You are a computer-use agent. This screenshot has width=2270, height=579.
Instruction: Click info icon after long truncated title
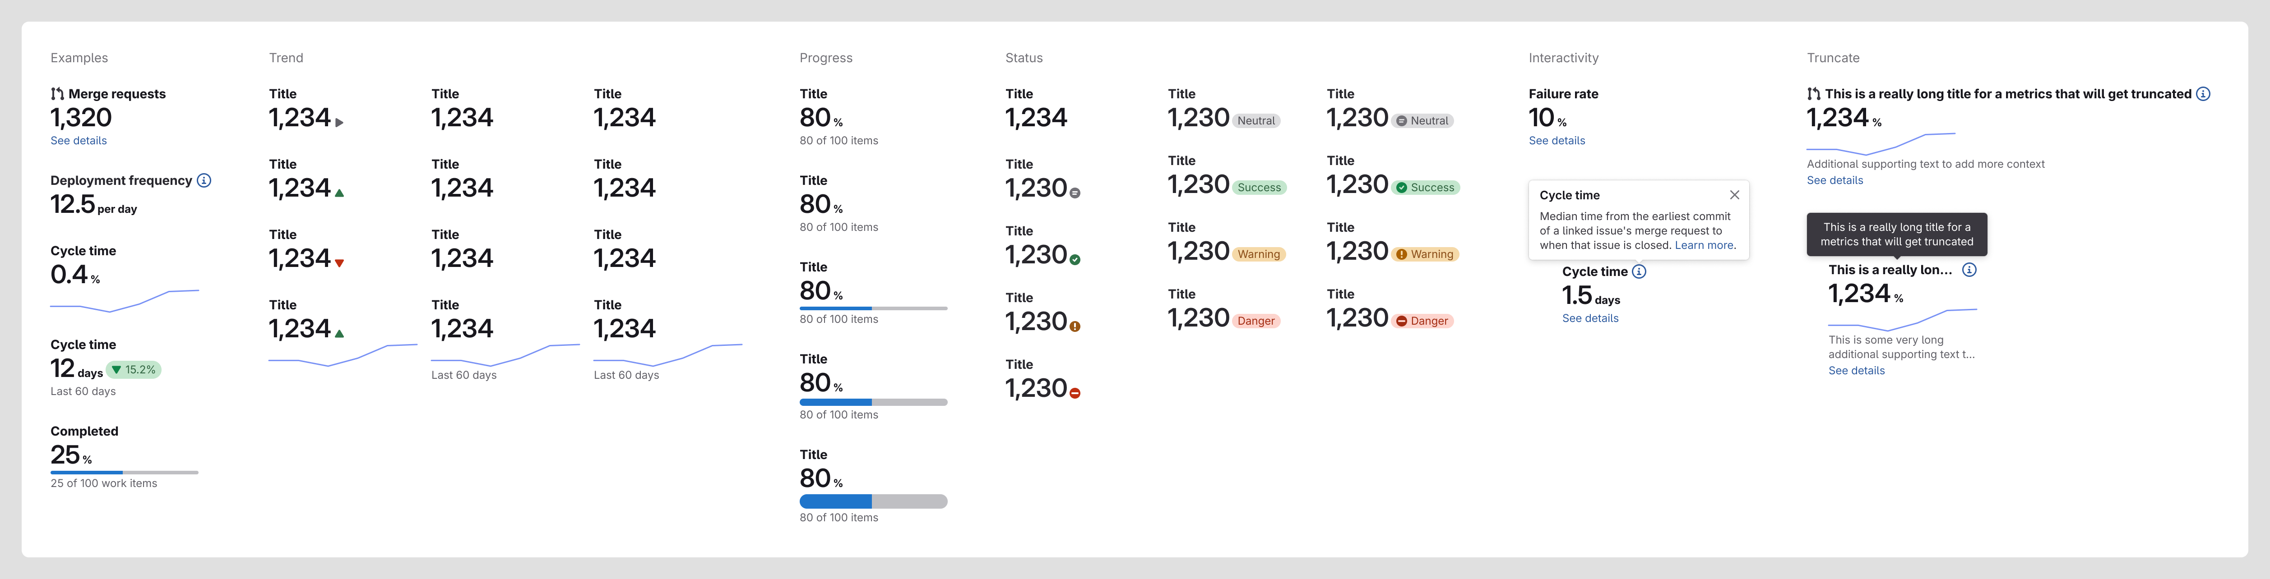pos(2202,94)
